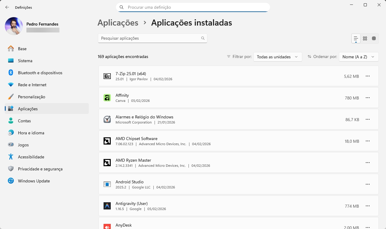Screen dimensions: 386x229
Task: Open the Nome (A a Z) sort dropdown
Action: point(358,56)
